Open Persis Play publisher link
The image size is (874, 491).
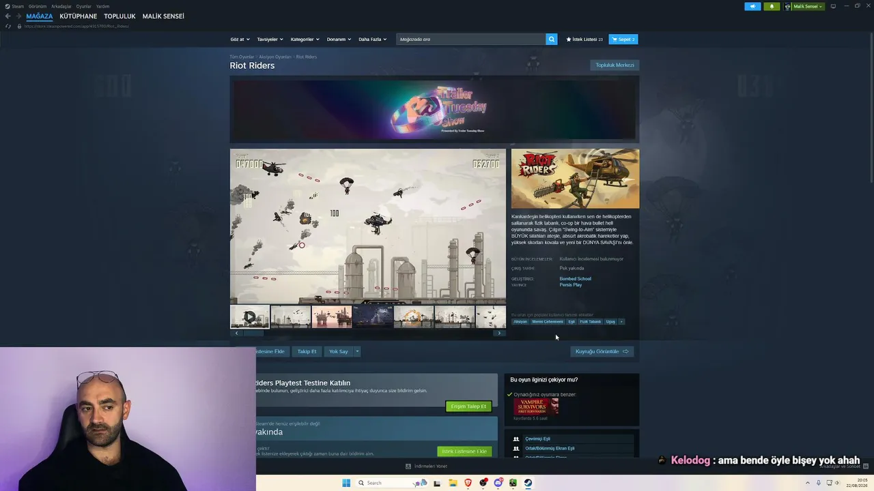pos(571,285)
